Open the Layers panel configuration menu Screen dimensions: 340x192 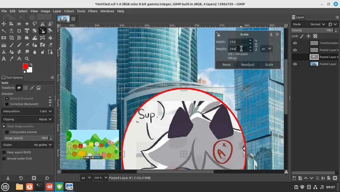tap(337, 17)
